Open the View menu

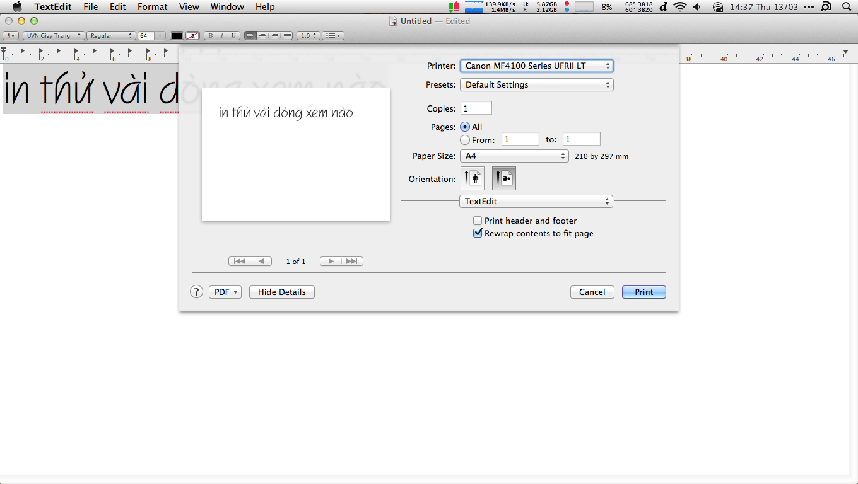pyautogui.click(x=189, y=7)
